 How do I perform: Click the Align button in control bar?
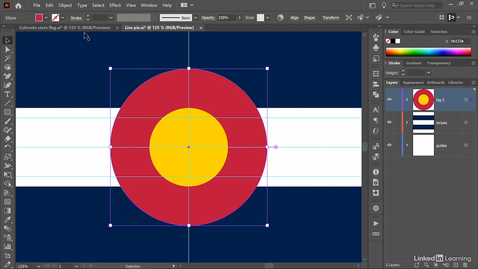294,18
